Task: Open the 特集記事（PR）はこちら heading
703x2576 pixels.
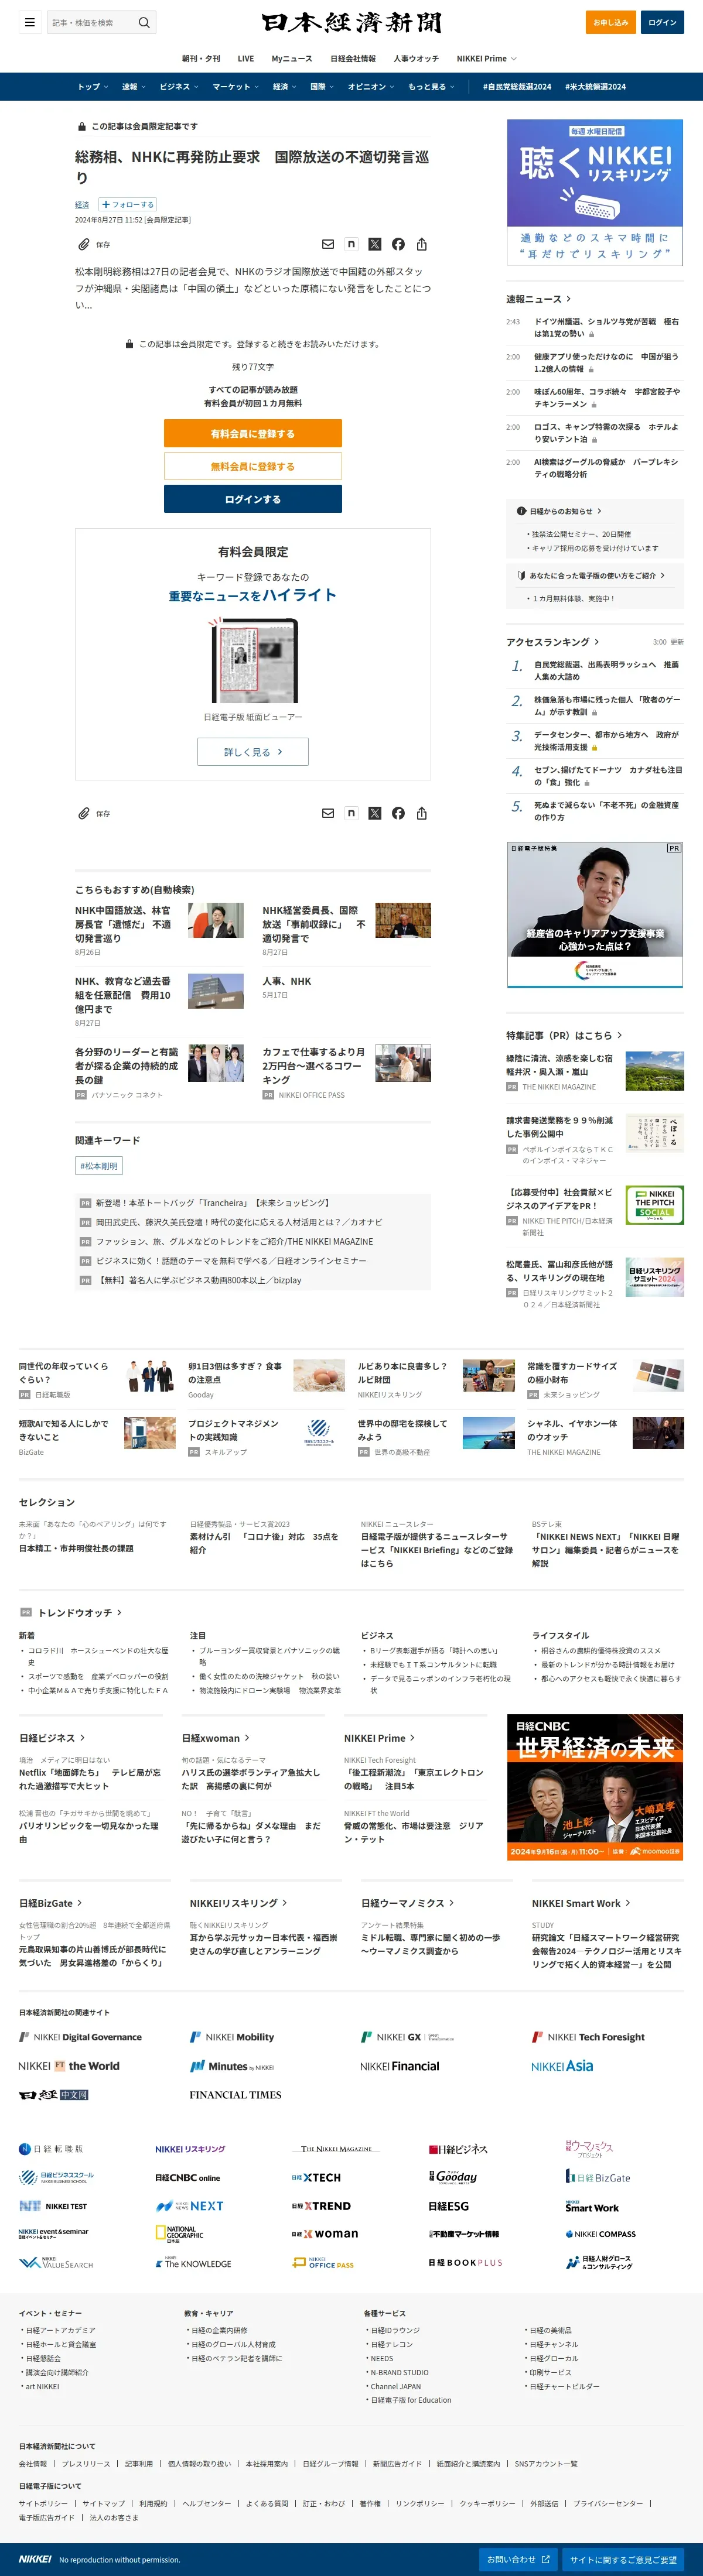Action: (564, 1035)
